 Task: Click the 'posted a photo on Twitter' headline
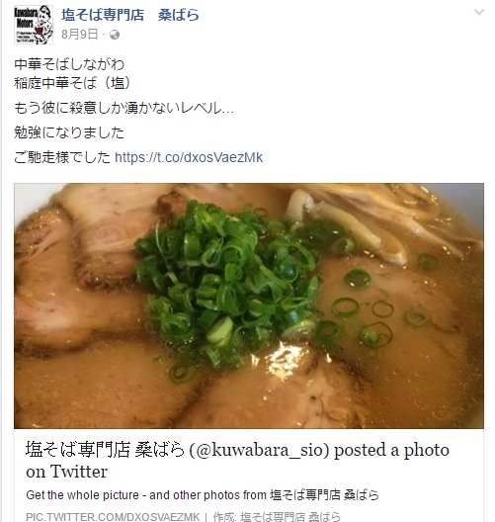point(237,461)
